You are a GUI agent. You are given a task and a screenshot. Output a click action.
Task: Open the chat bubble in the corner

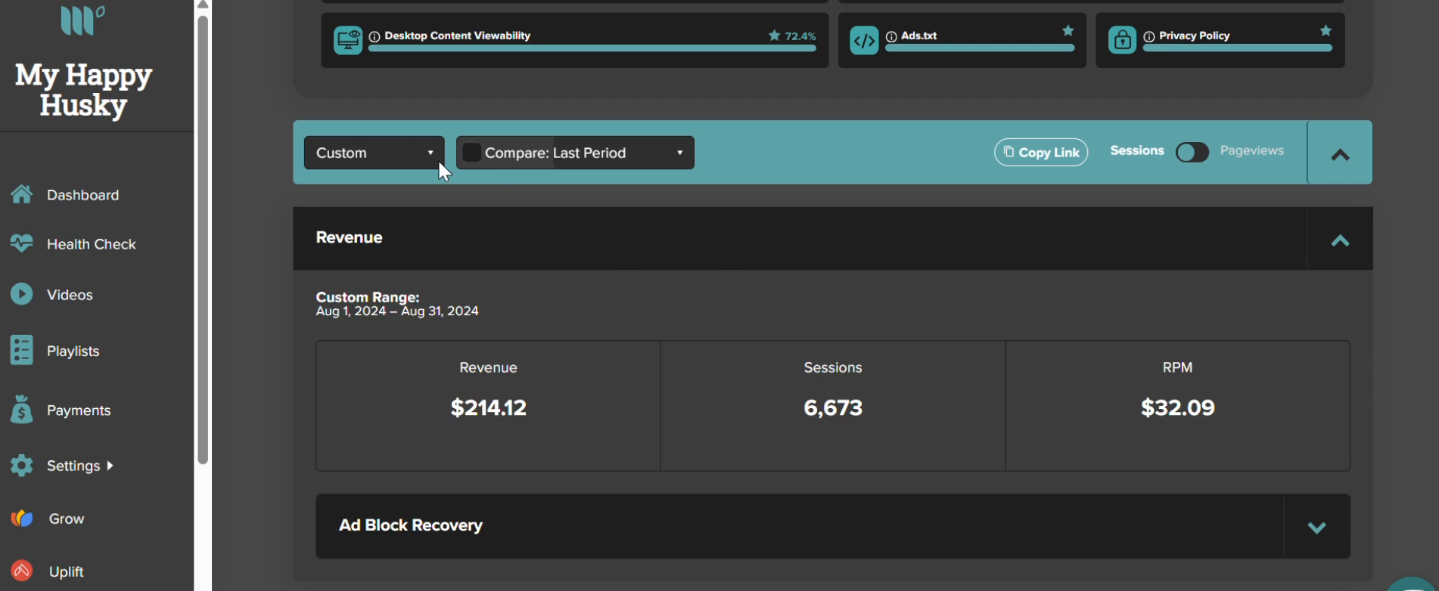(x=1412, y=585)
